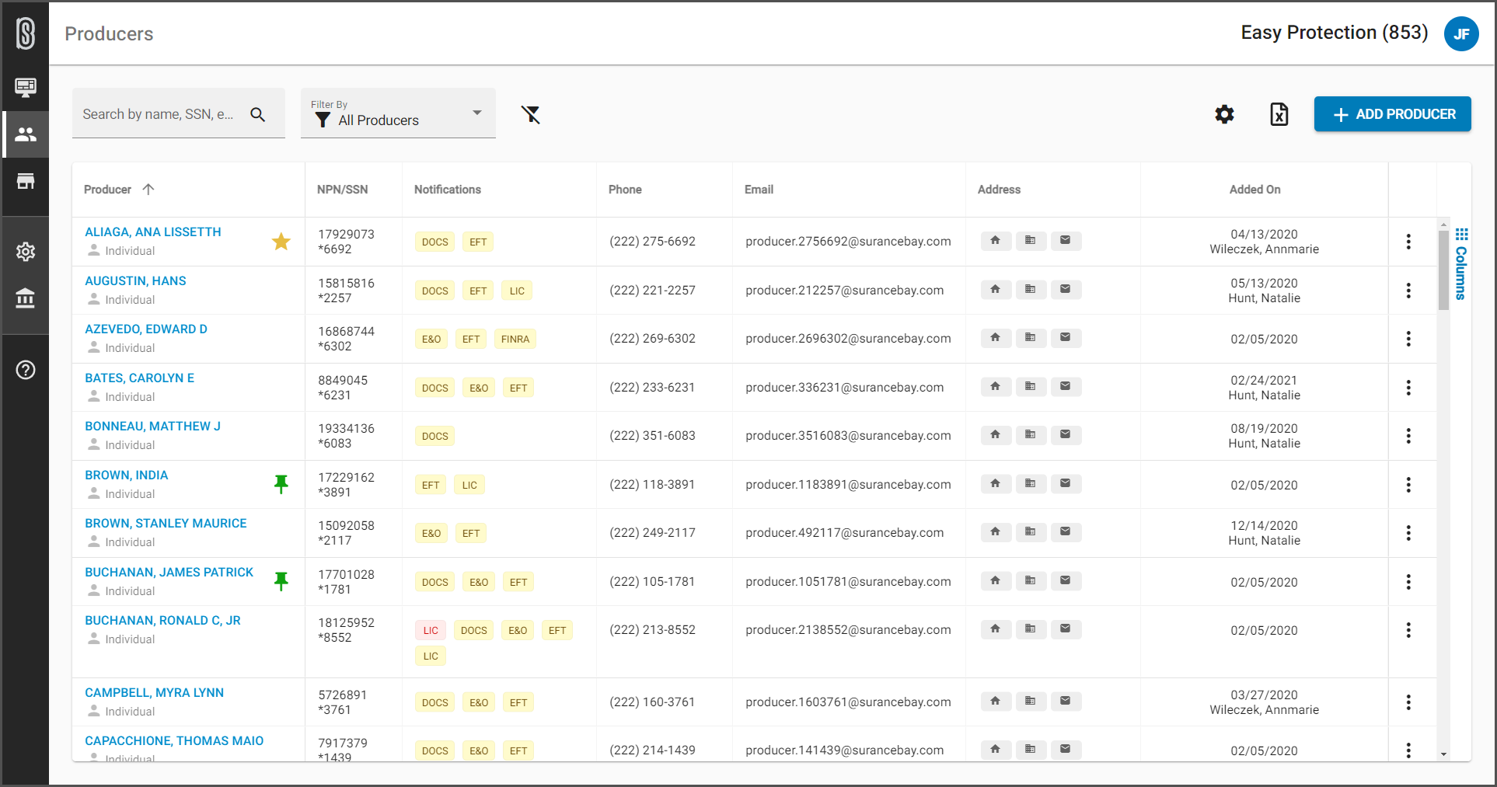
Task: Expand the Columns side panel
Action: pyautogui.click(x=1461, y=264)
